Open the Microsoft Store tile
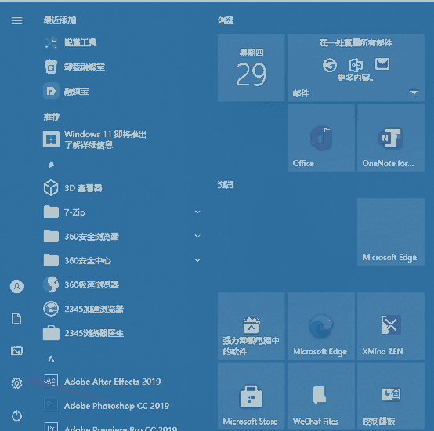The height and width of the screenshot is (431, 434). (x=251, y=396)
